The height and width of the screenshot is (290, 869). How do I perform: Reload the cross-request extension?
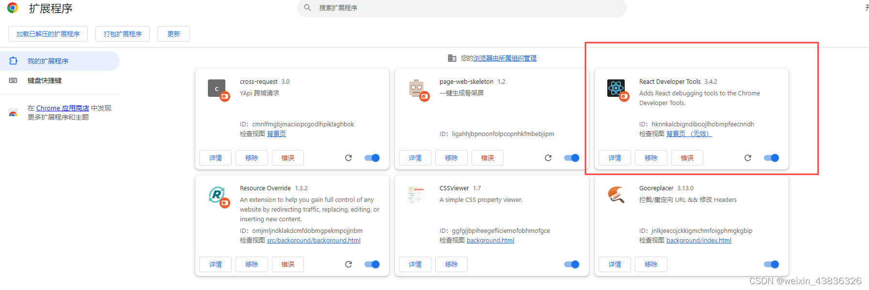348,158
